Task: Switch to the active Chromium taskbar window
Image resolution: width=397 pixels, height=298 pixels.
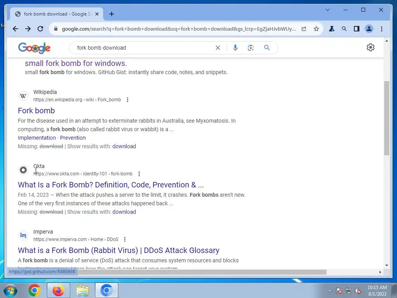Action: (x=106, y=290)
